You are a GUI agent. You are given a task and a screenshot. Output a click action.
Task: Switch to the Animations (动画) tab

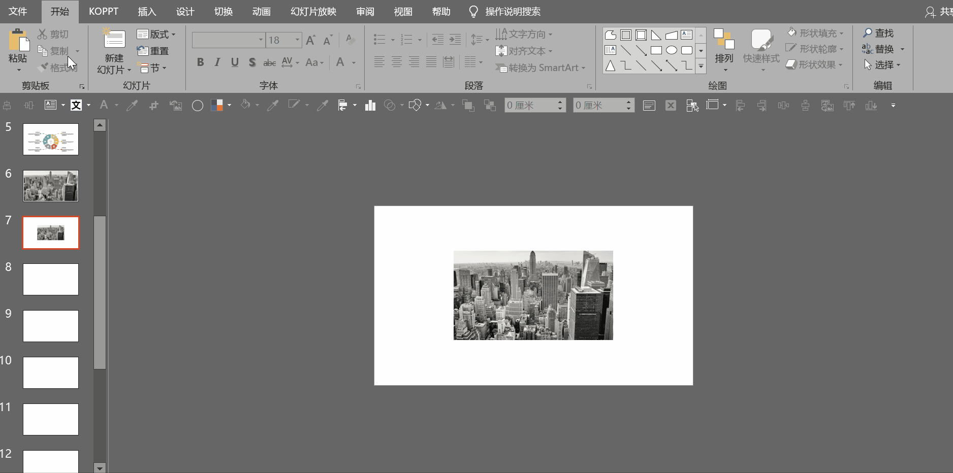coord(261,12)
